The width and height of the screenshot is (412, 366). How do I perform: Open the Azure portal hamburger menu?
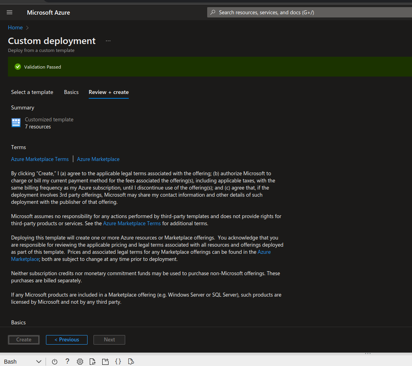[x=10, y=12]
